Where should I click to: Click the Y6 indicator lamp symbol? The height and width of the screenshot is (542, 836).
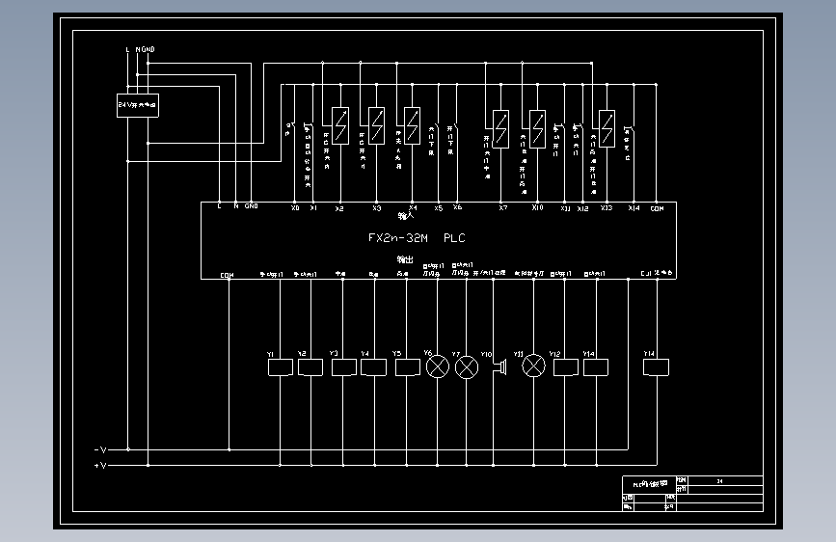tap(438, 367)
